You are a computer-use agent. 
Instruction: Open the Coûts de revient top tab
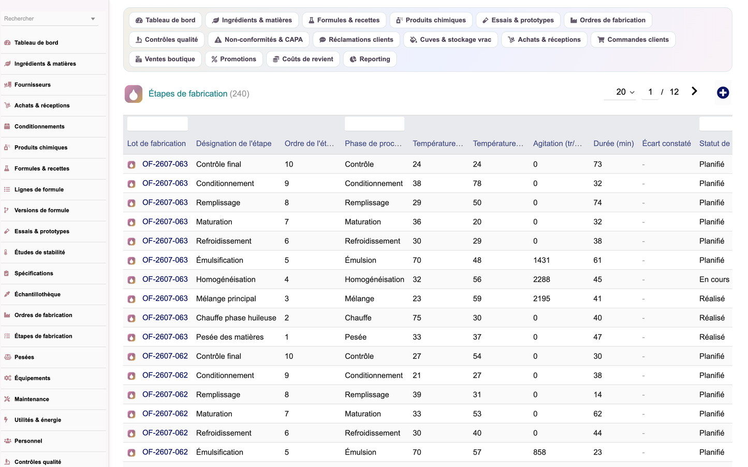coord(303,59)
